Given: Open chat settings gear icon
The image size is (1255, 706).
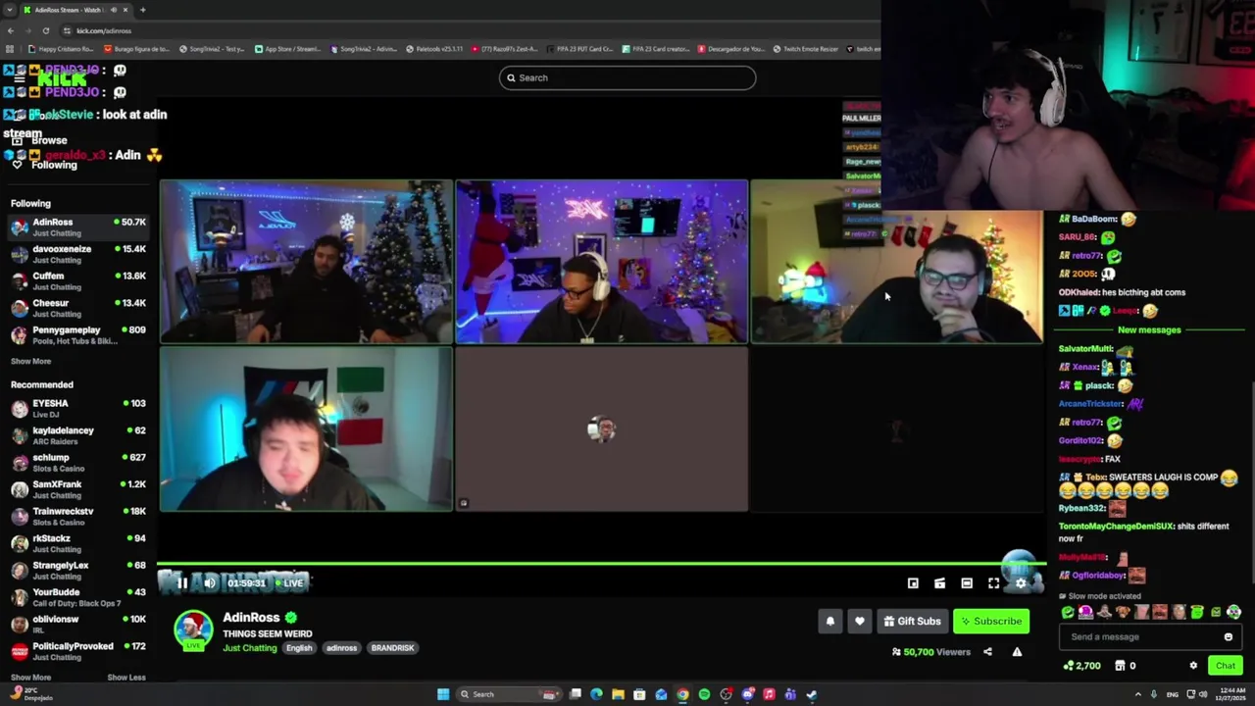Looking at the screenshot, I should click(x=1193, y=666).
